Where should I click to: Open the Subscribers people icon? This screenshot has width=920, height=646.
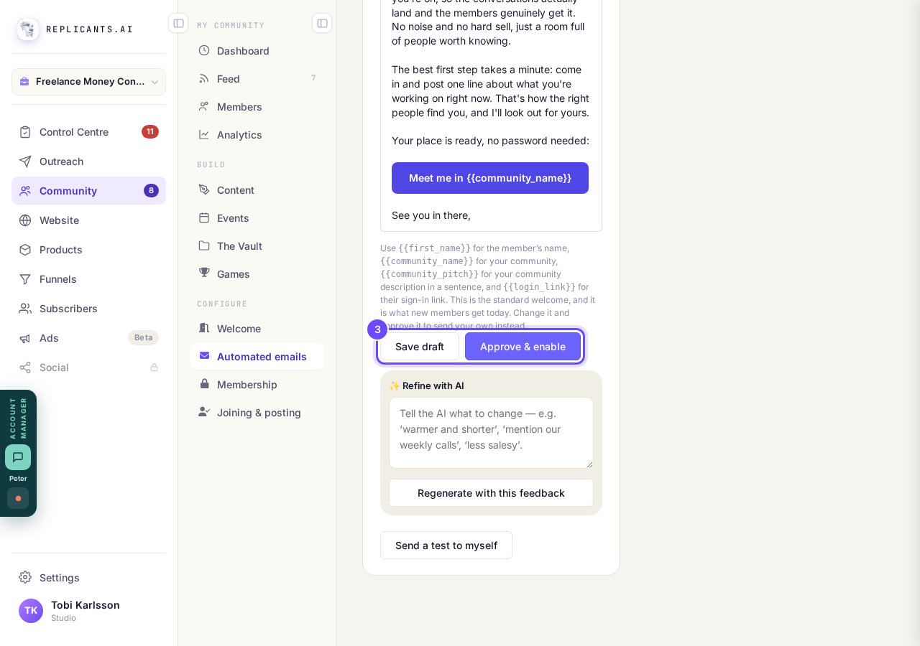pyautogui.click(x=25, y=309)
